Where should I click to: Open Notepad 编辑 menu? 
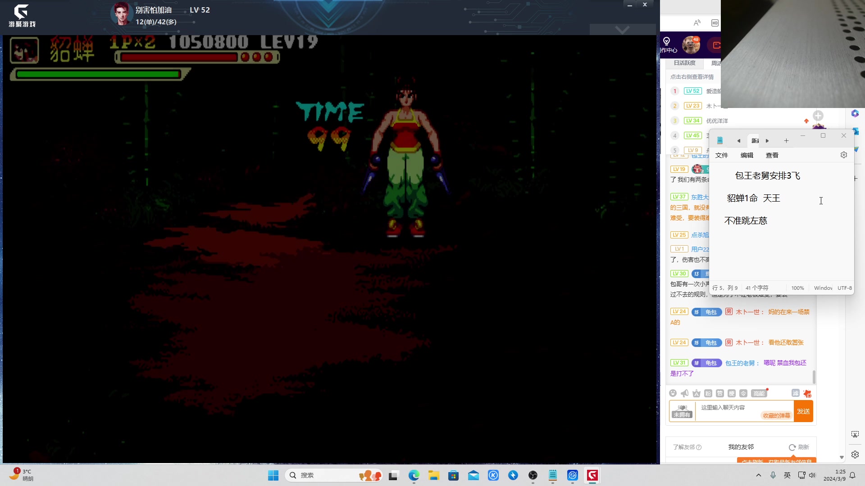coord(747,155)
